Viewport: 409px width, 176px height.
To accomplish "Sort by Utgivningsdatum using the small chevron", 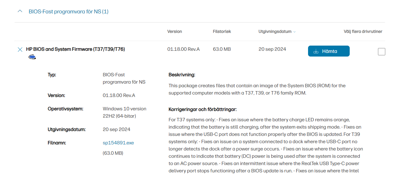I will [x=294, y=32].
